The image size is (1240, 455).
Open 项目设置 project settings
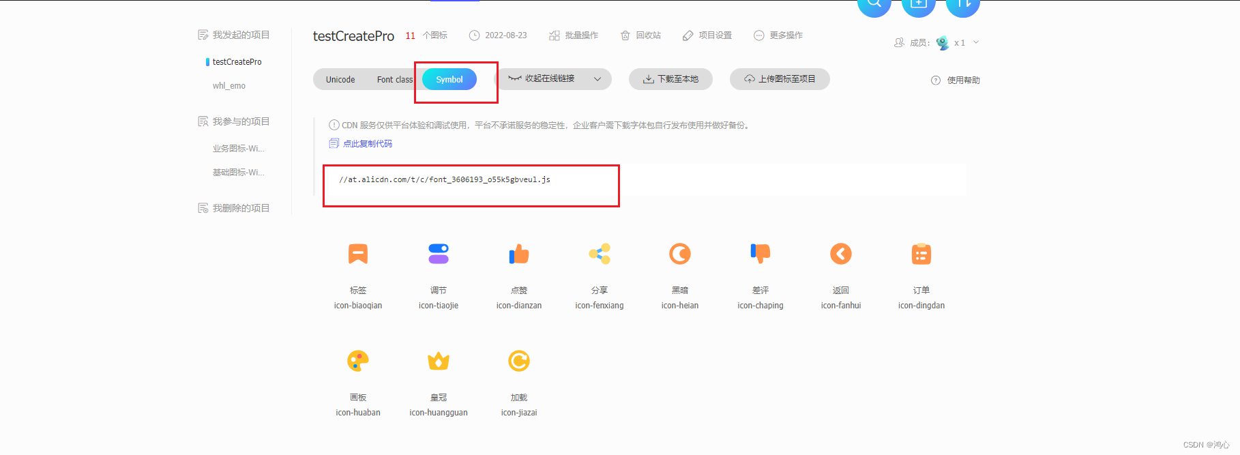715,35
